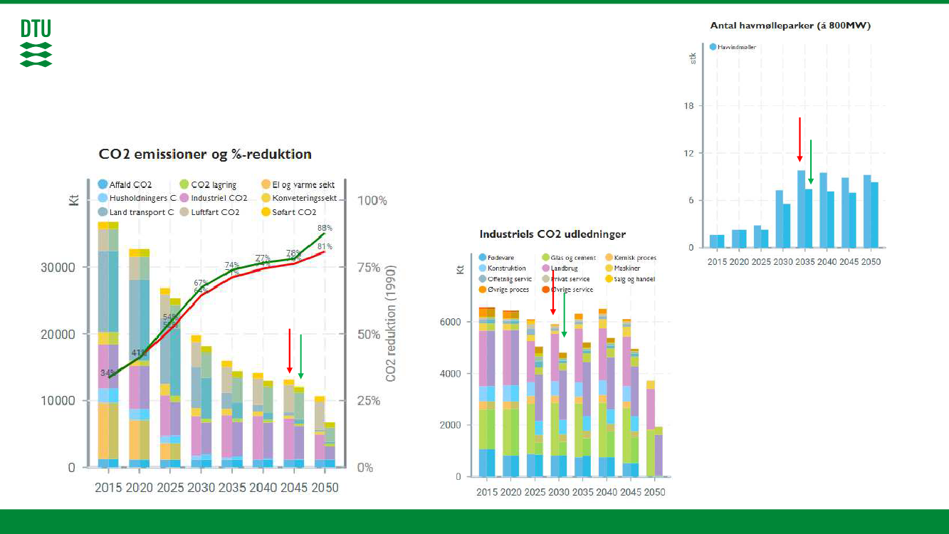Toggle the Søfart CO2 legend entry

tap(288, 212)
